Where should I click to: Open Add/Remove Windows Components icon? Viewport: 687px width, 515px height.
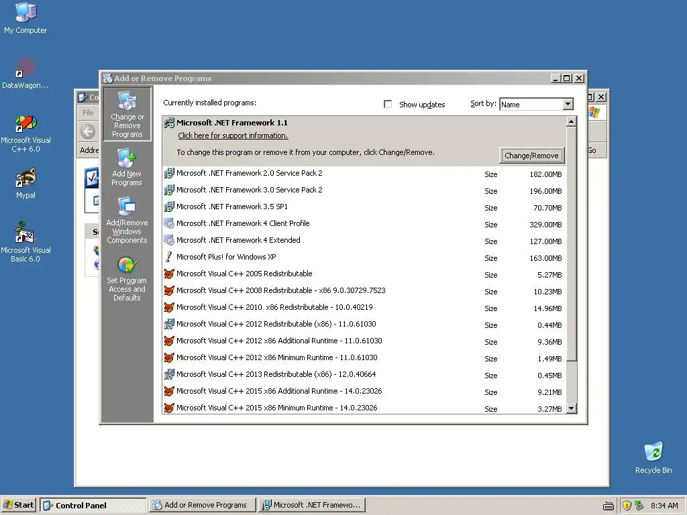[x=127, y=220]
